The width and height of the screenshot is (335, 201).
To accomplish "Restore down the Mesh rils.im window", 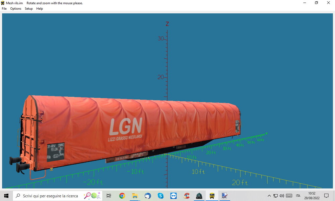I will 317,3.
